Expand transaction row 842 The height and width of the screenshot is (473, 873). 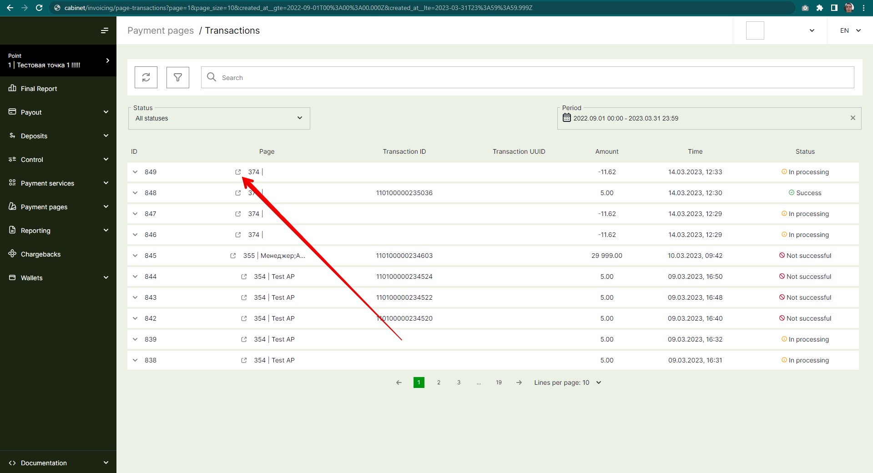coord(135,318)
